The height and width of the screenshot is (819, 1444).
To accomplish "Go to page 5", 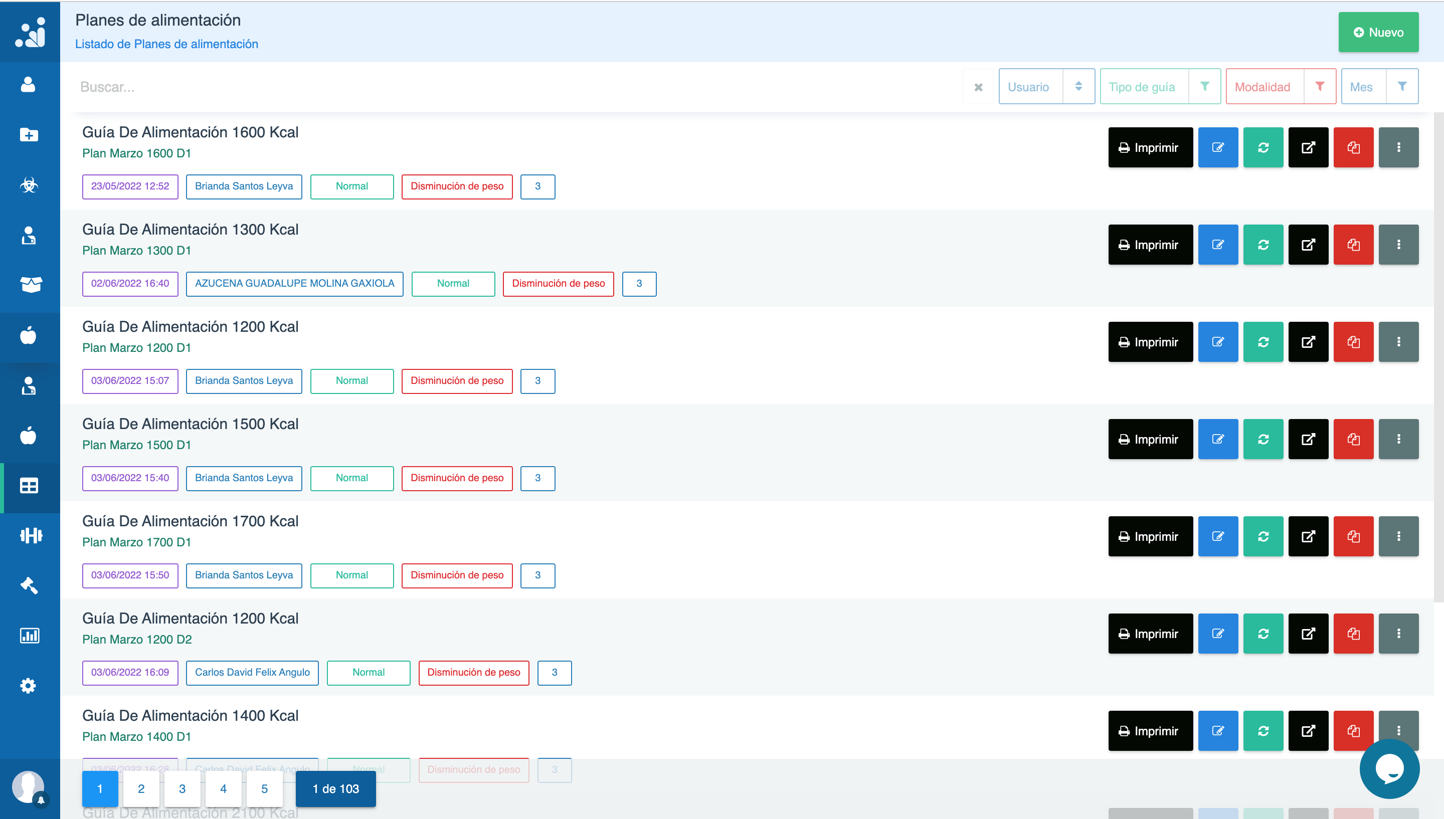I will click(x=264, y=788).
